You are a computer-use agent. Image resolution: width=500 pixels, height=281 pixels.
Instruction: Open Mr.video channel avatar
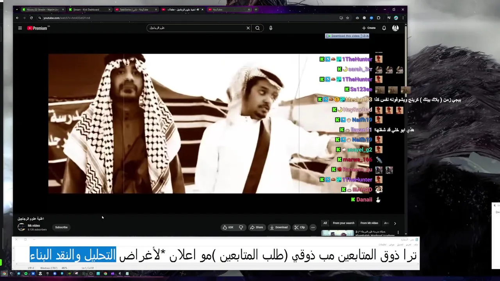[21, 227]
